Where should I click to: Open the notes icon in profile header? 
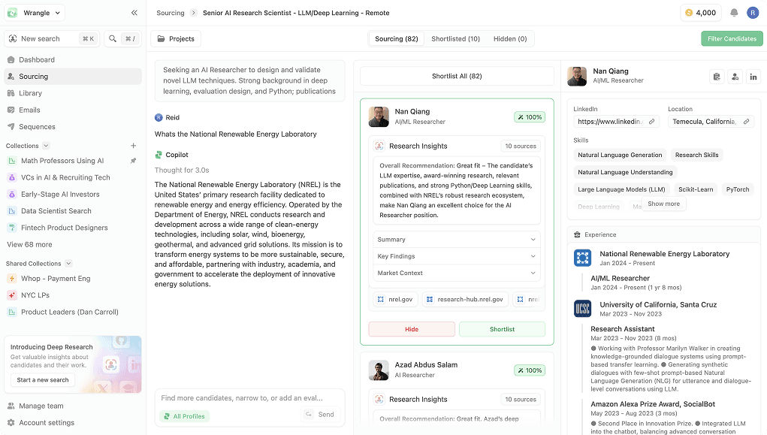717,77
